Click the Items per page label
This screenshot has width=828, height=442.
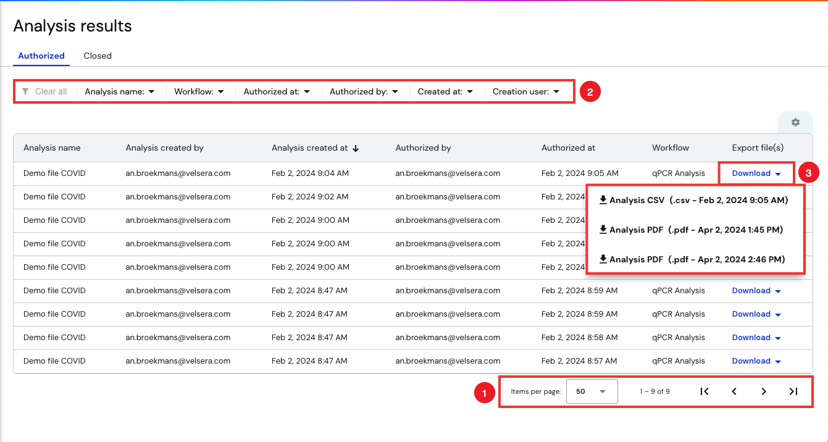535,391
